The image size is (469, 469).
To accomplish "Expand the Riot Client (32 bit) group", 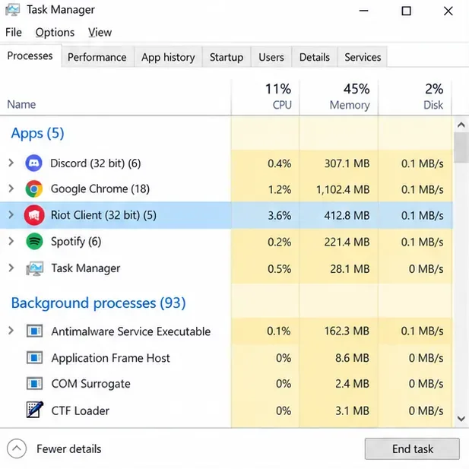I will [11, 215].
